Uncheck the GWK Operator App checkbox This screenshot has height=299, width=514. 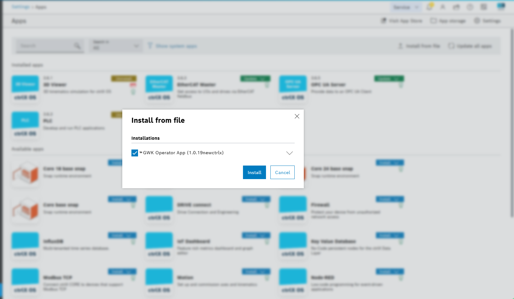click(x=135, y=153)
